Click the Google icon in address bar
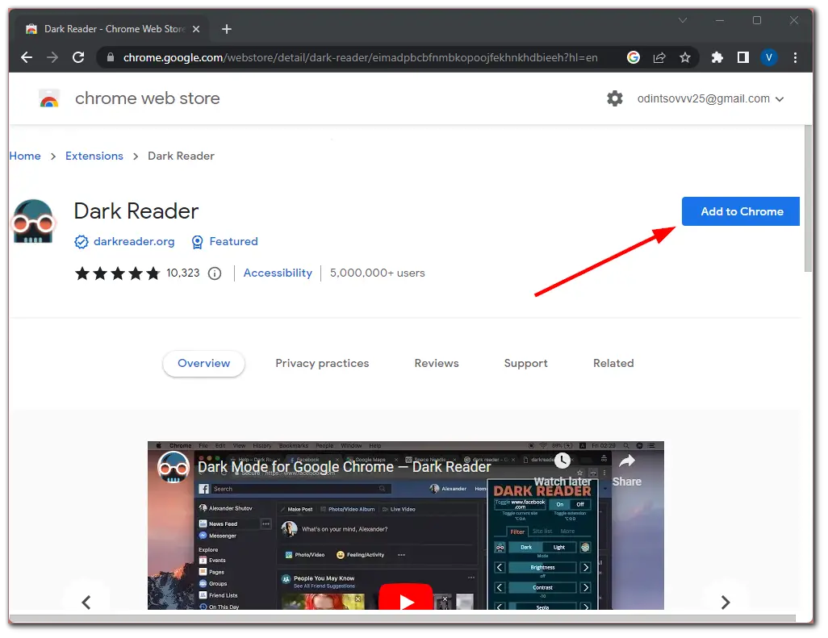828x638 pixels. (x=634, y=57)
